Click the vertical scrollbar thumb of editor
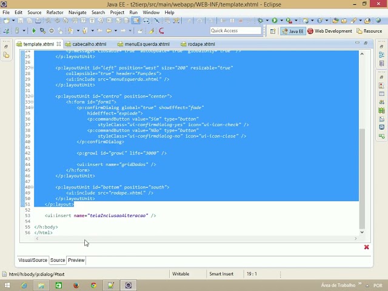388x291 pixels. pos(362,179)
